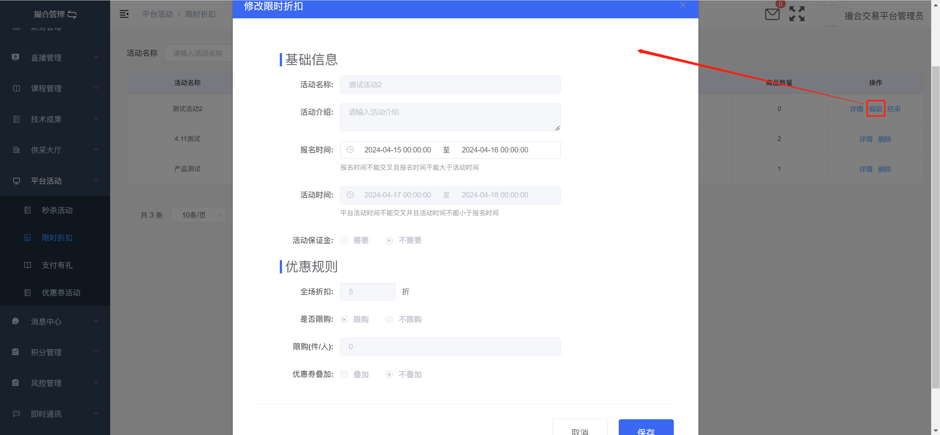
Task: Click the clock icon in 报名时间 field
Action: coord(350,150)
